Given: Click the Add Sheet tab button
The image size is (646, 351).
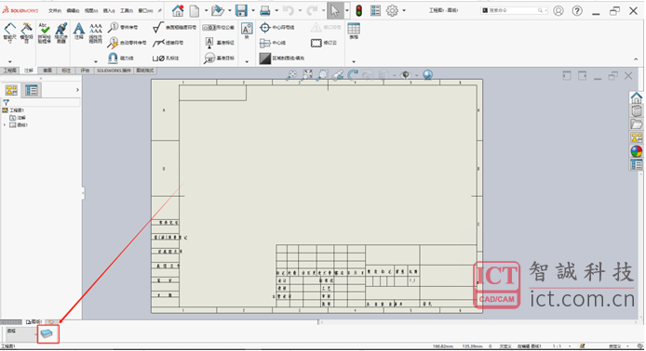Looking at the screenshot, I should 51,321.
